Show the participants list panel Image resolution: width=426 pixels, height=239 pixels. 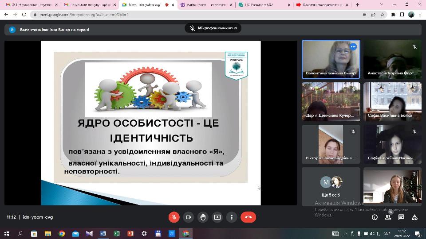(388, 217)
